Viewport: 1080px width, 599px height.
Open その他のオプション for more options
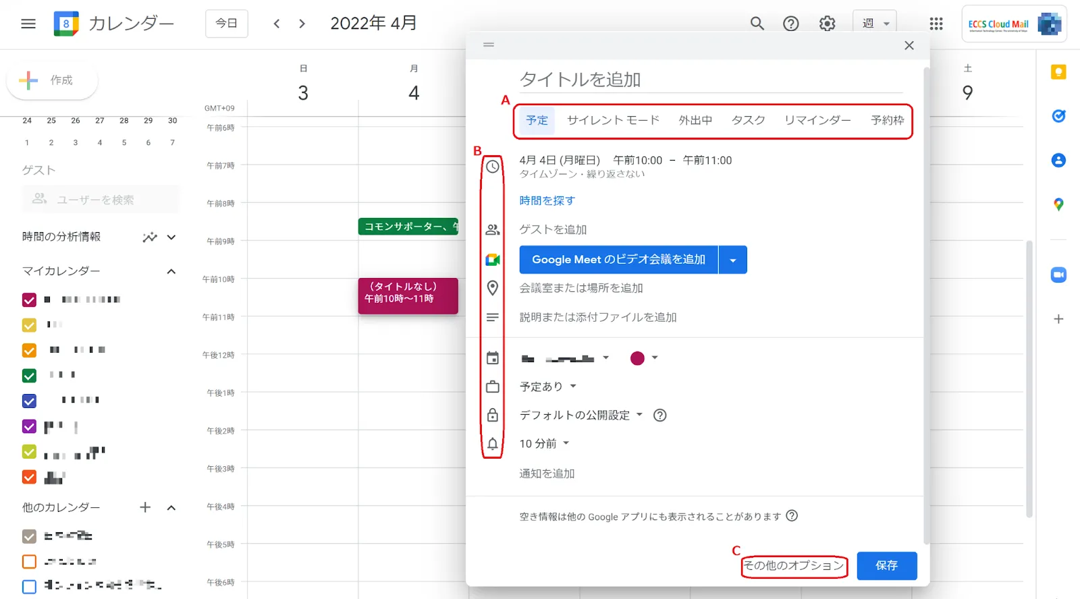[794, 565]
